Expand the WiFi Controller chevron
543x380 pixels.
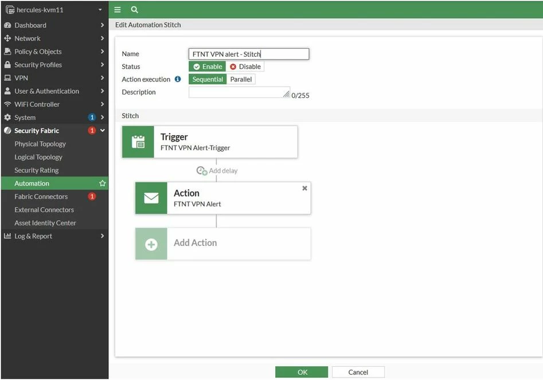tap(102, 104)
